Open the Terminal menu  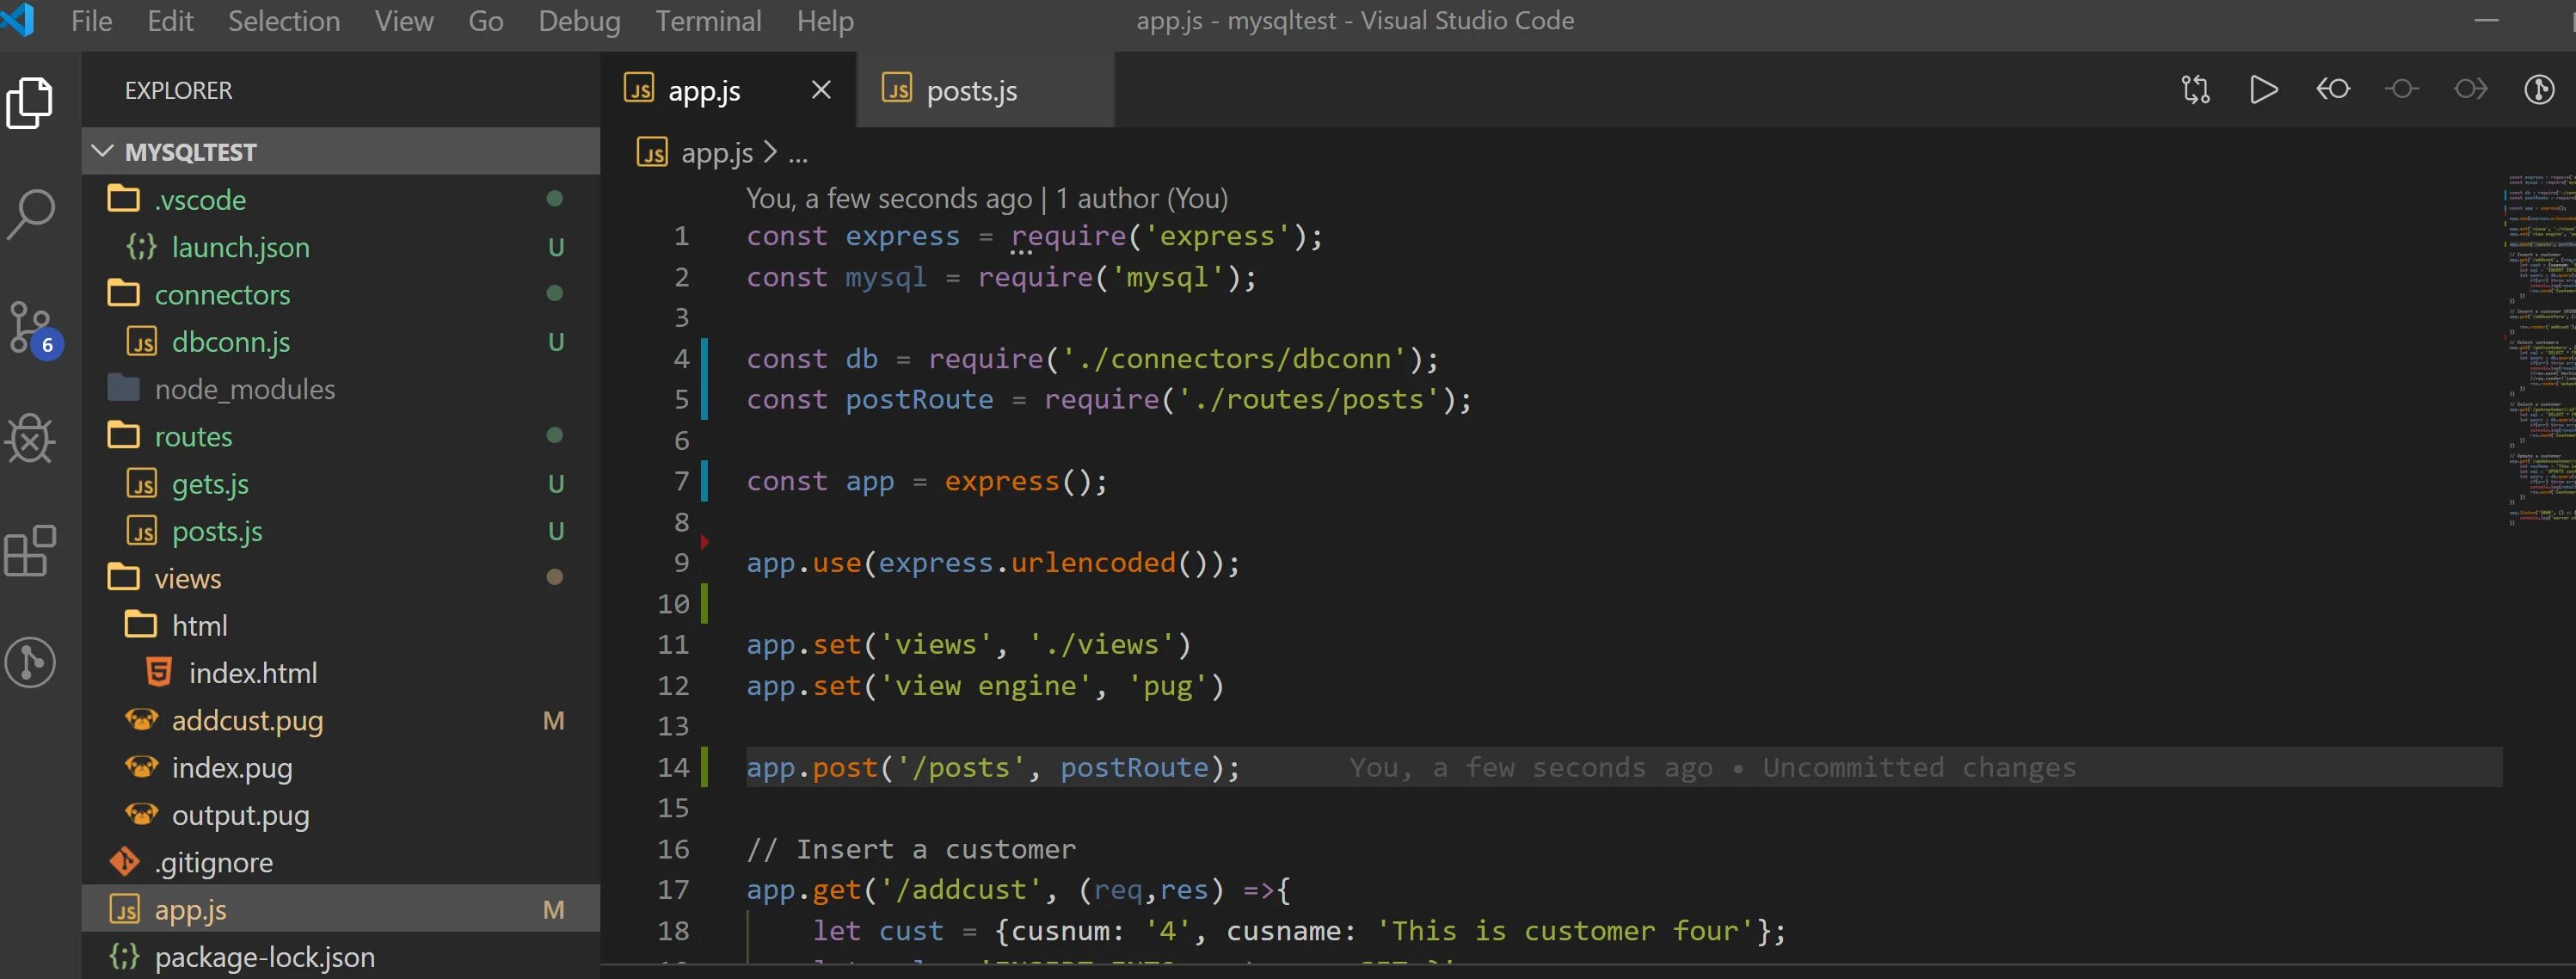tap(708, 21)
